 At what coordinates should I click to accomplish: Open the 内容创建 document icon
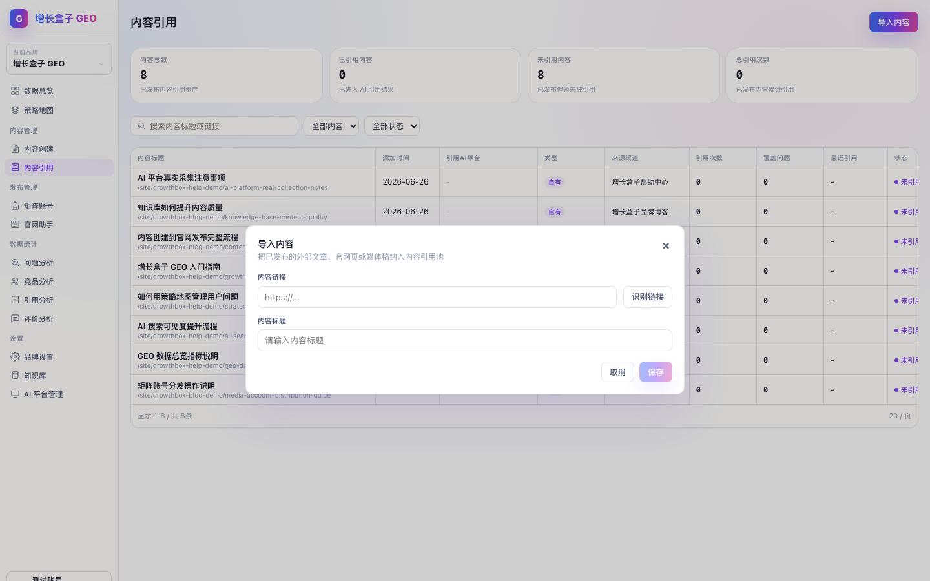(x=15, y=149)
